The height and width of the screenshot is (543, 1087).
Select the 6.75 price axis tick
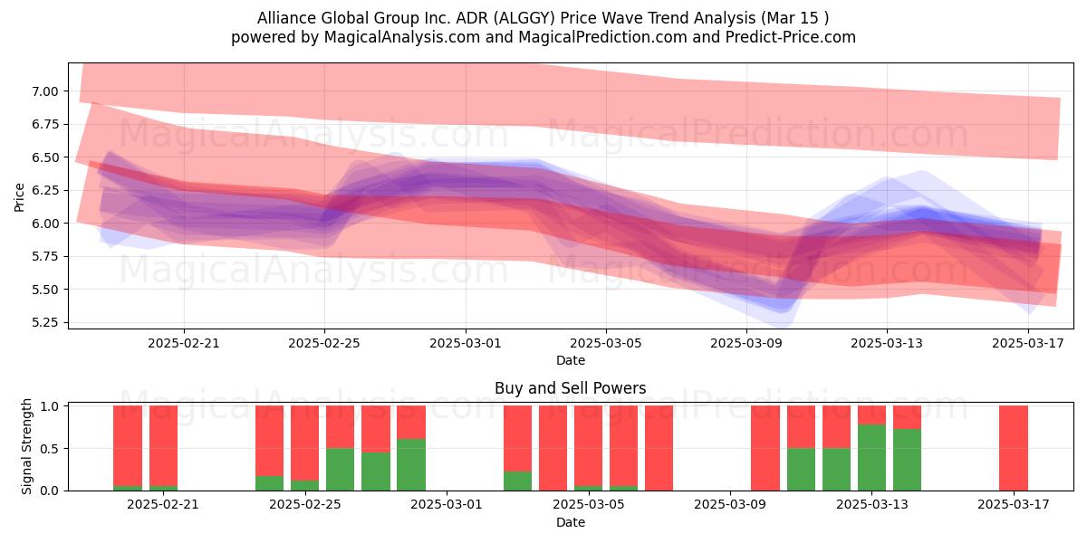[x=45, y=124]
